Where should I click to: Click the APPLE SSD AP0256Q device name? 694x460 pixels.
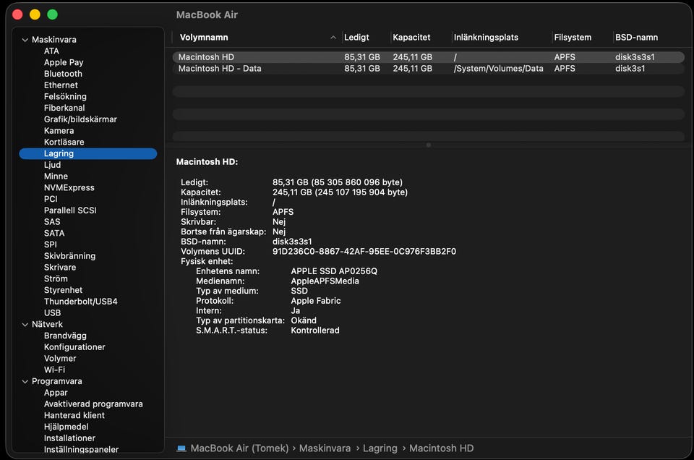pos(334,271)
